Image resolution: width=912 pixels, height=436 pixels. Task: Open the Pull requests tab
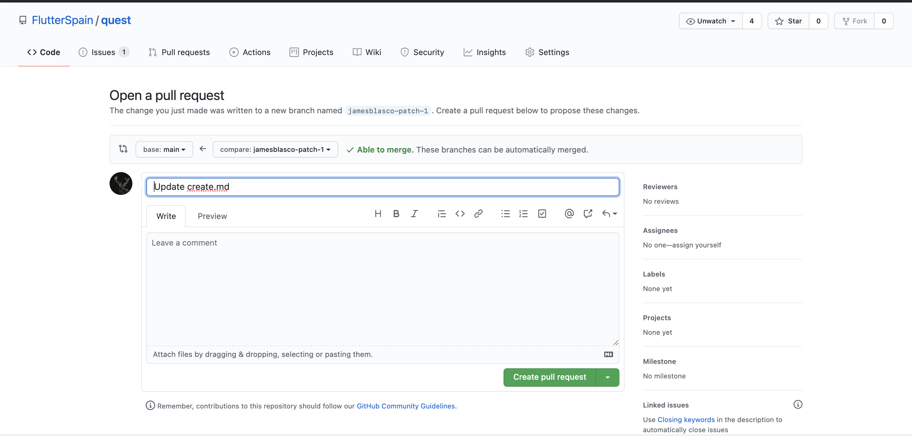(179, 52)
